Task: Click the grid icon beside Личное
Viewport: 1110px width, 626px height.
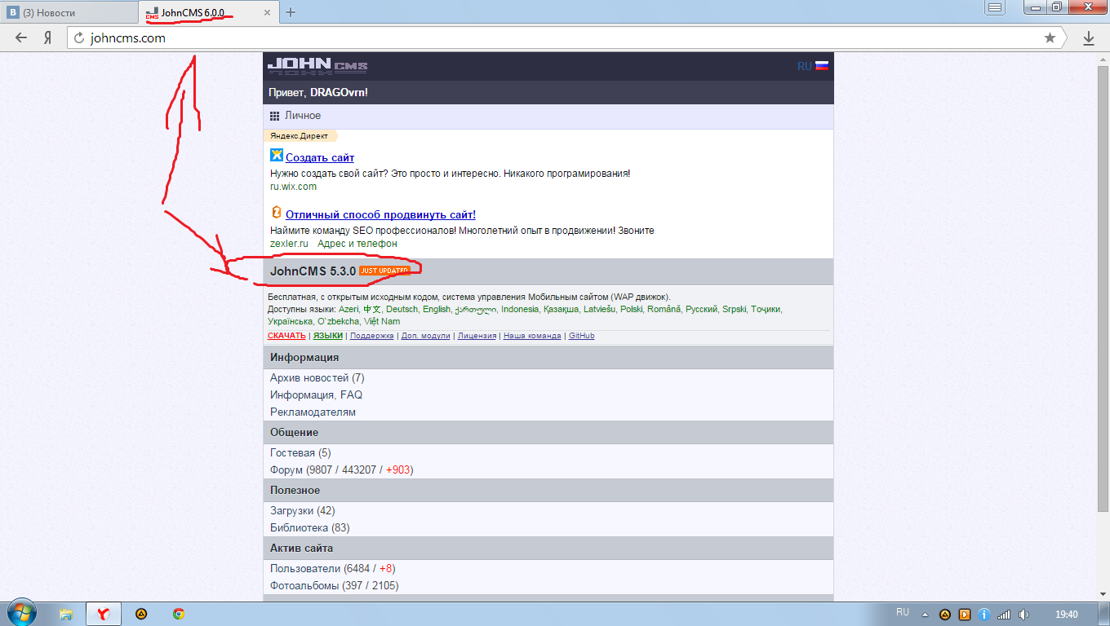Action: click(275, 116)
